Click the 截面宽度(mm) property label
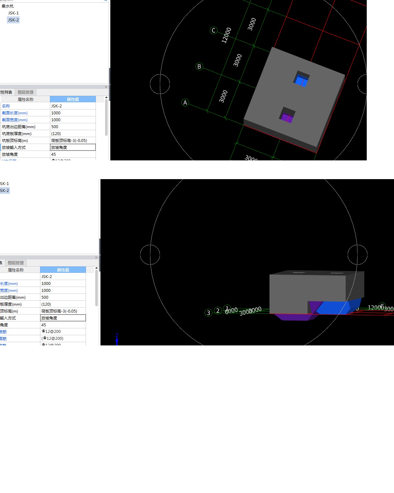 pos(15,120)
